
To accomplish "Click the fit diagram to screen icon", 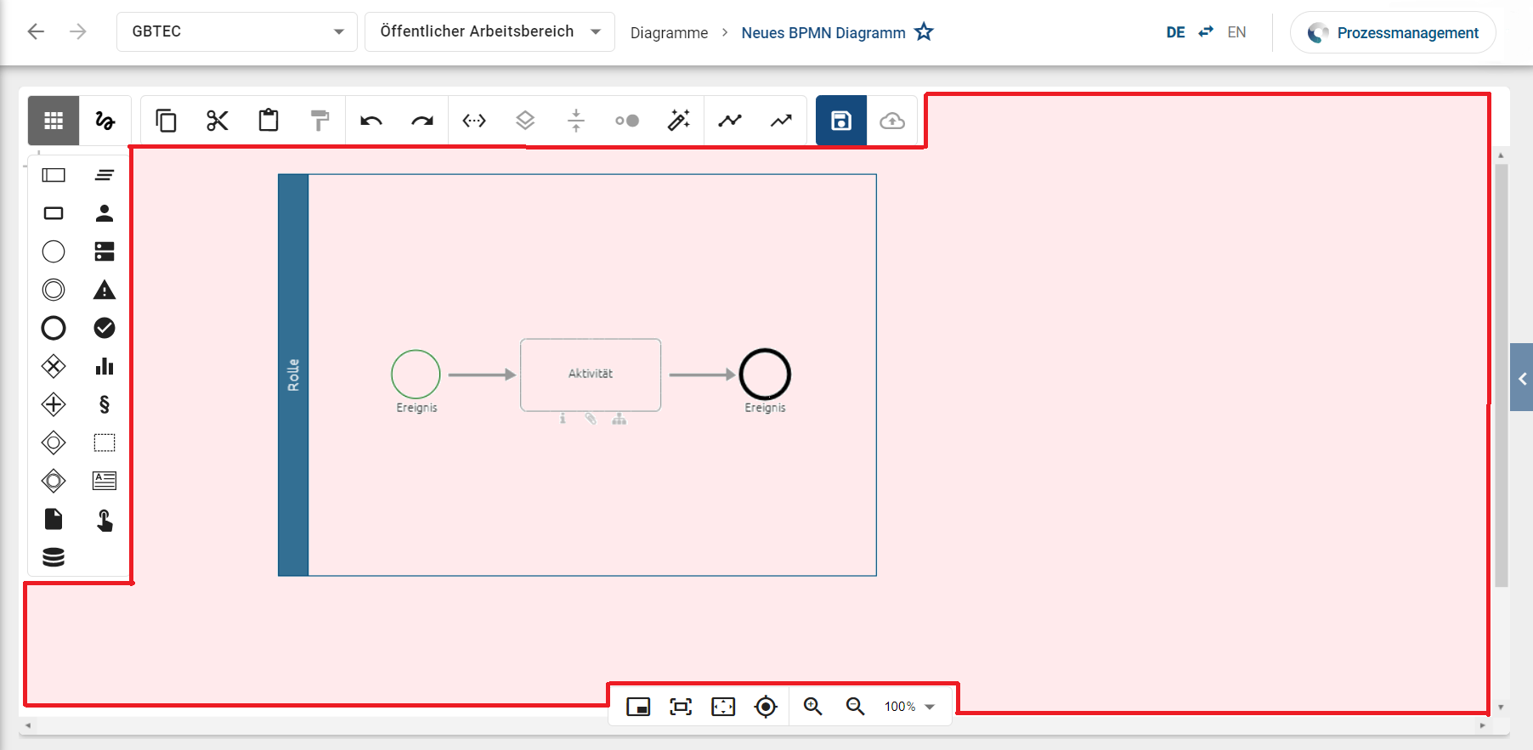I will coord(723,707).
